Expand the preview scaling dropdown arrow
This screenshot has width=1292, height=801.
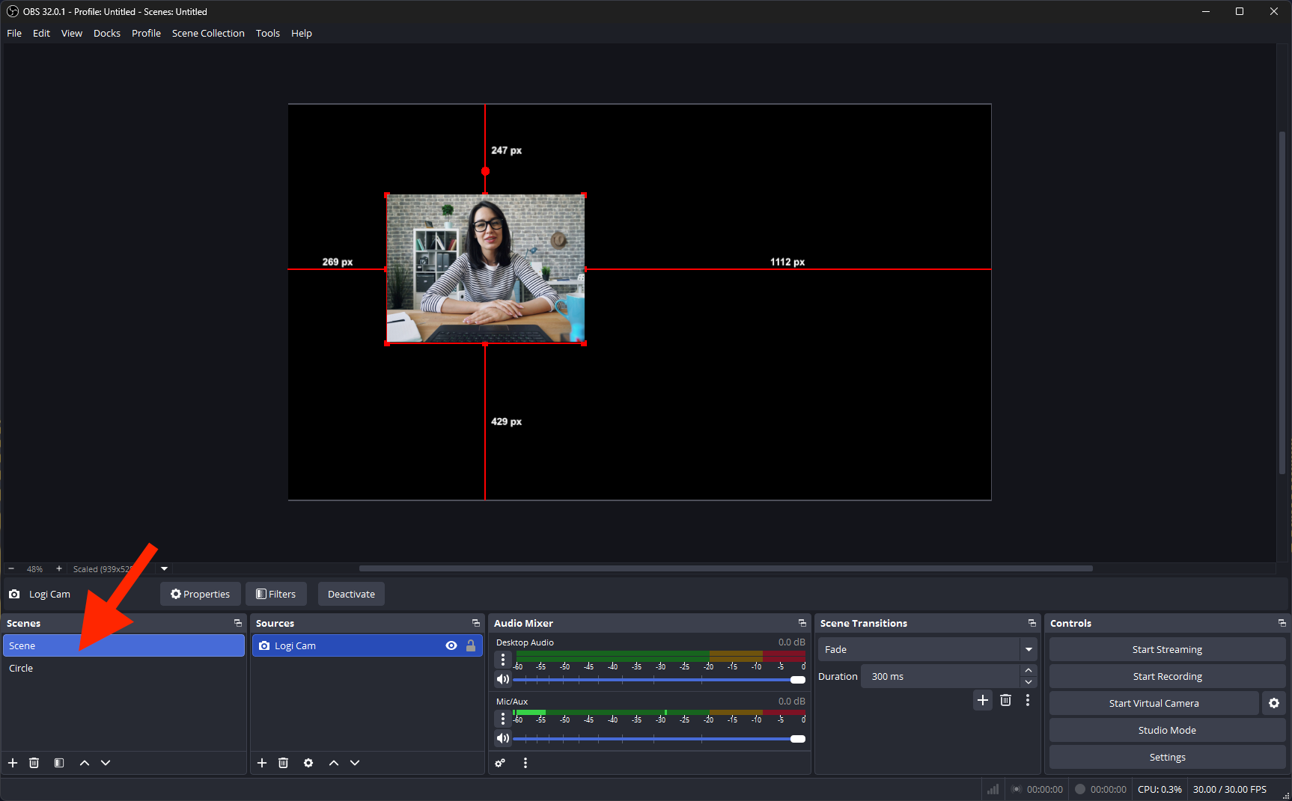(165, 568)
